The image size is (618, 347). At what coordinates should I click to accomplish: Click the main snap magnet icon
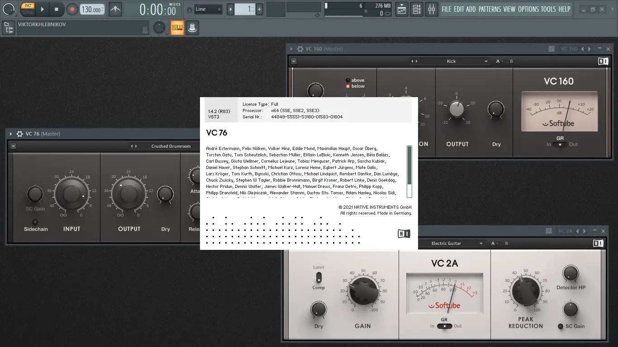point(189,9)
